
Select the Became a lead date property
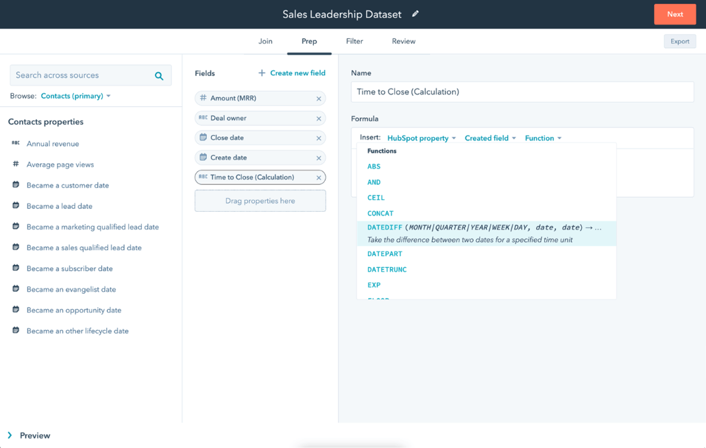coord(60,206)
